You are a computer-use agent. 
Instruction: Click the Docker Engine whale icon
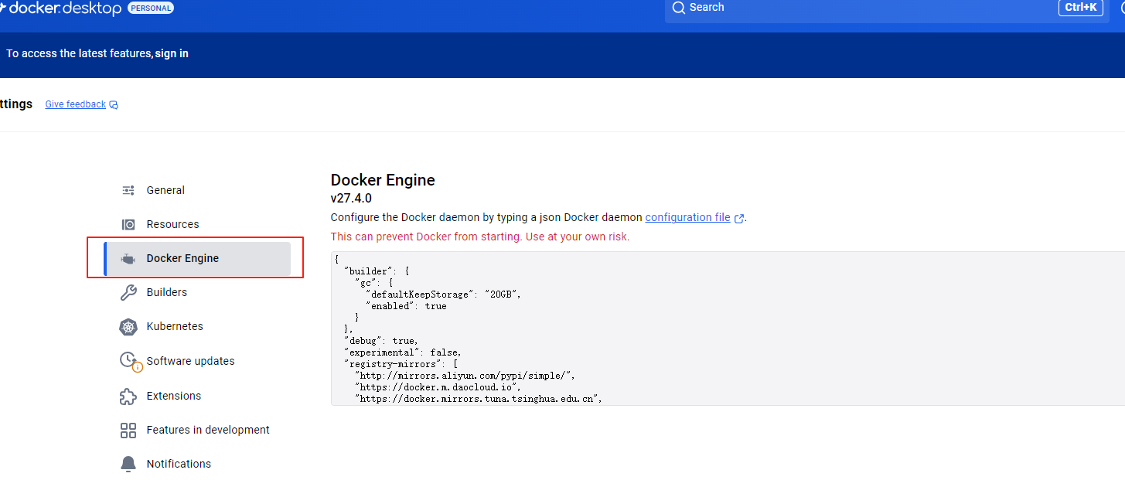pyautogui.click(x=128, y=259)
